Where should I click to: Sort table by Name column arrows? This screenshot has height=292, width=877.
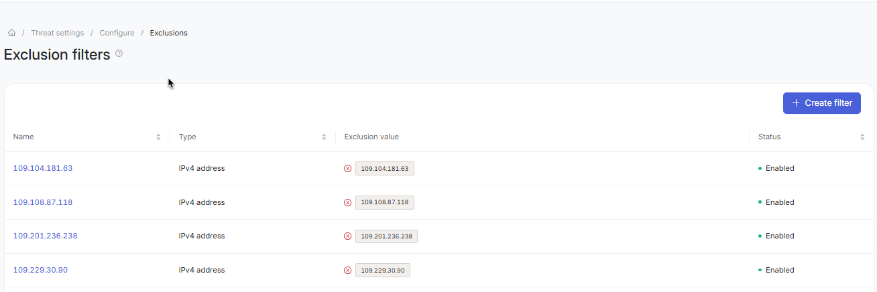pos(158,137)
